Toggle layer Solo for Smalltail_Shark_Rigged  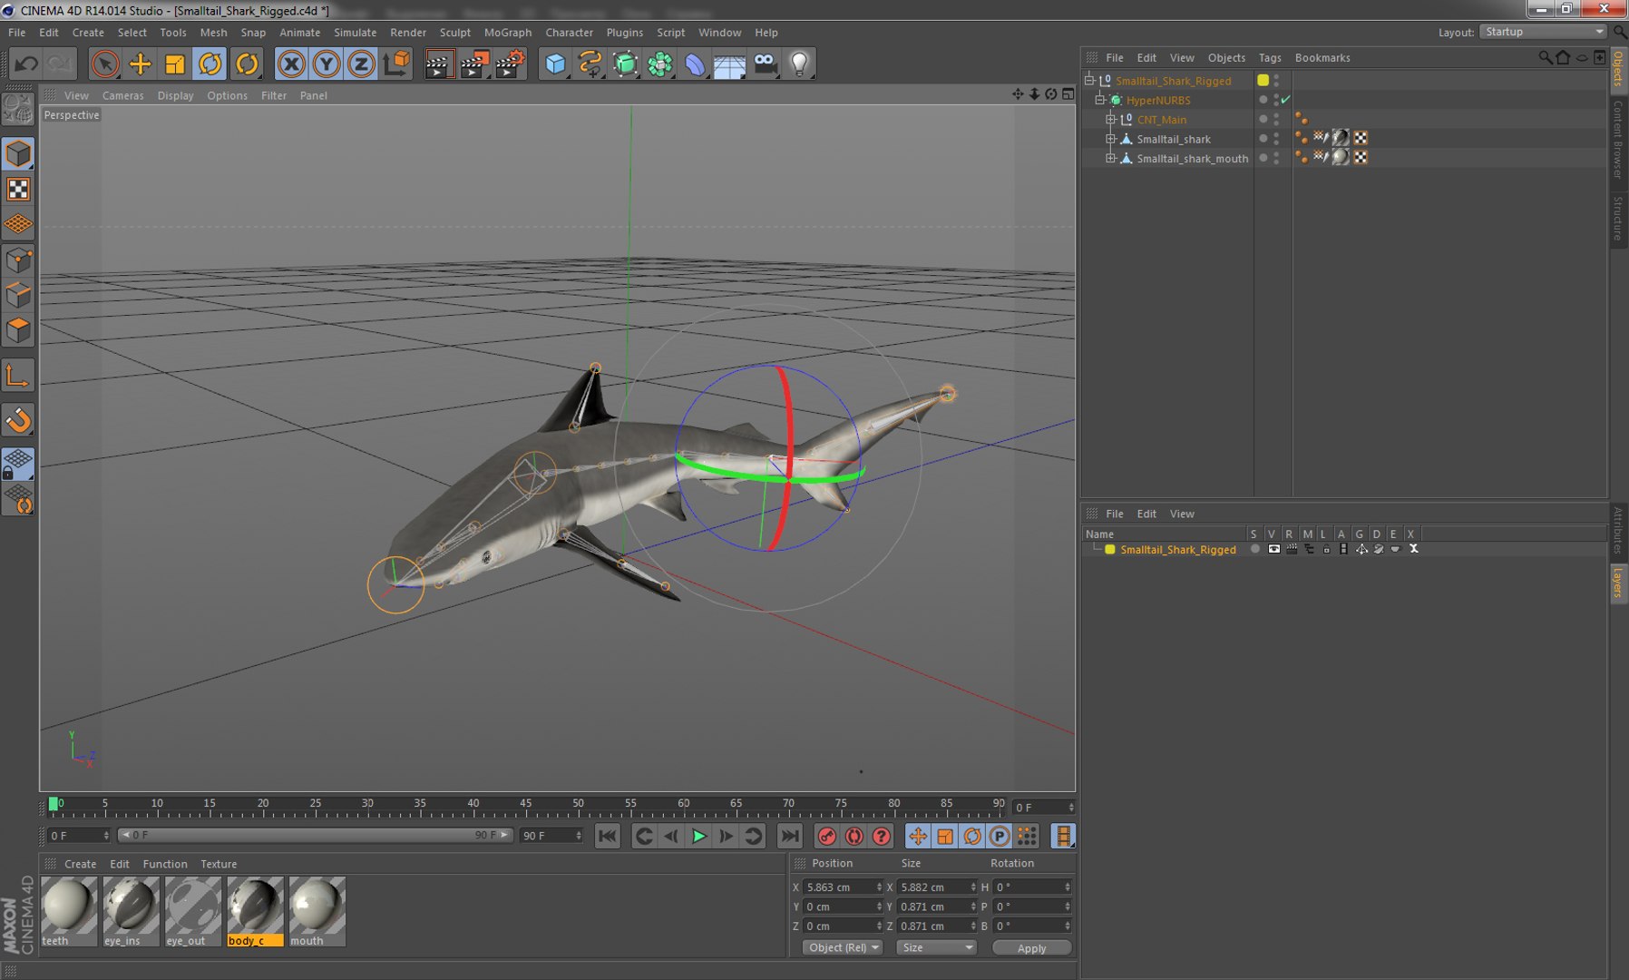[1254, 549]
